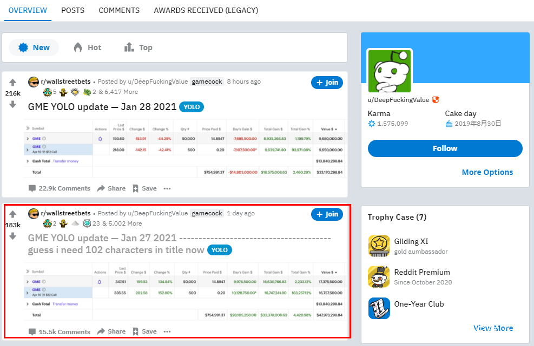Expand '& 6,417 More' awards list
Viewport: 534px width, 346px height.
pos(118,92)
